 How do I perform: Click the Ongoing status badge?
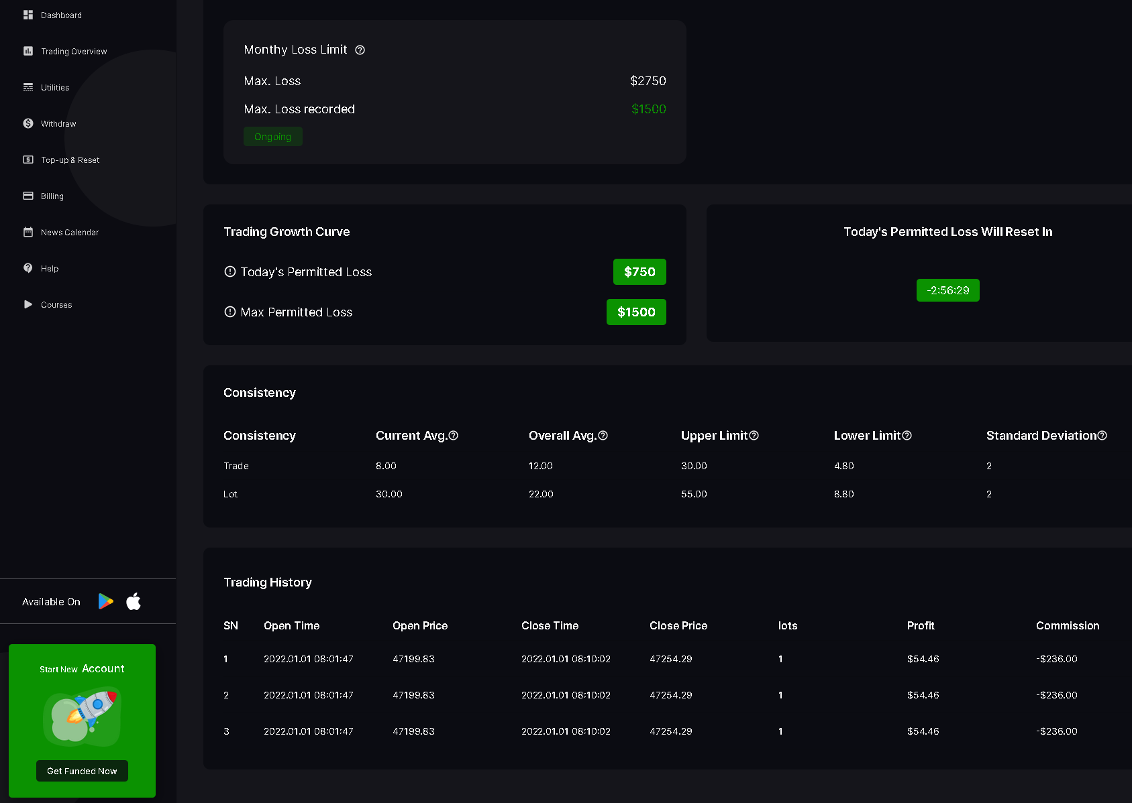(x=272, y=137)
